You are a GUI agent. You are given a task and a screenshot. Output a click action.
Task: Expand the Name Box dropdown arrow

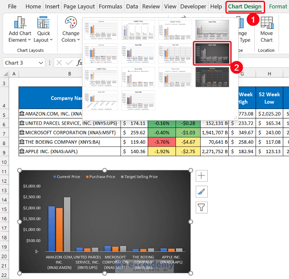click(x=41, y=63)
